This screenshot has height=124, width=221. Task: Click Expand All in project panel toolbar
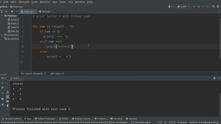click(x=2, y=11)
